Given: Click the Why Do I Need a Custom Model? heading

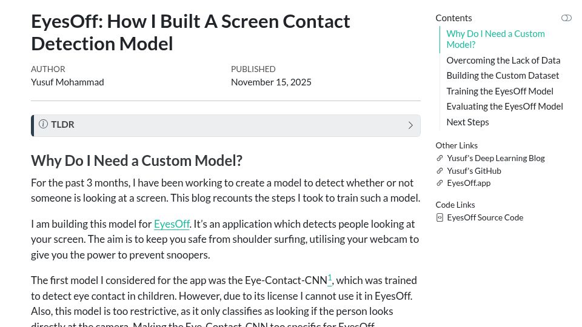Looking at the screenshot, I should (x=136, y=161).
